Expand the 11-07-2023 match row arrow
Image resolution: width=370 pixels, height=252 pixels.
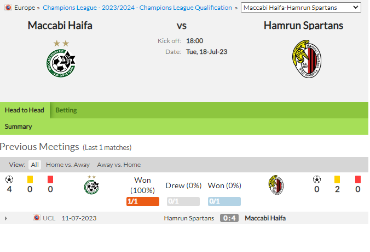click(6, 218)
